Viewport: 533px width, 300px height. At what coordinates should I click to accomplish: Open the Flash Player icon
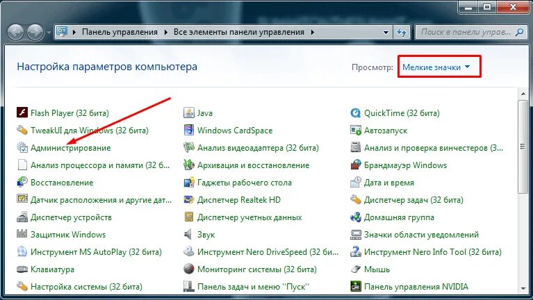click(22, 112)
